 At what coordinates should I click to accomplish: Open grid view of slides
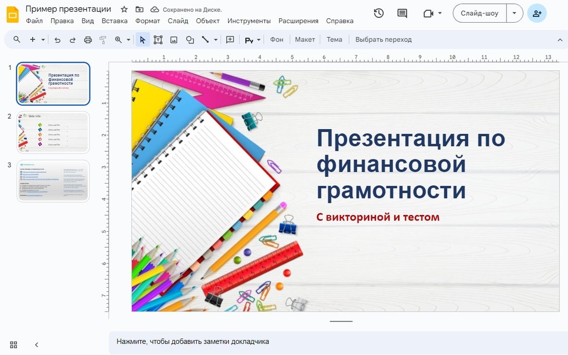(13, 344)
